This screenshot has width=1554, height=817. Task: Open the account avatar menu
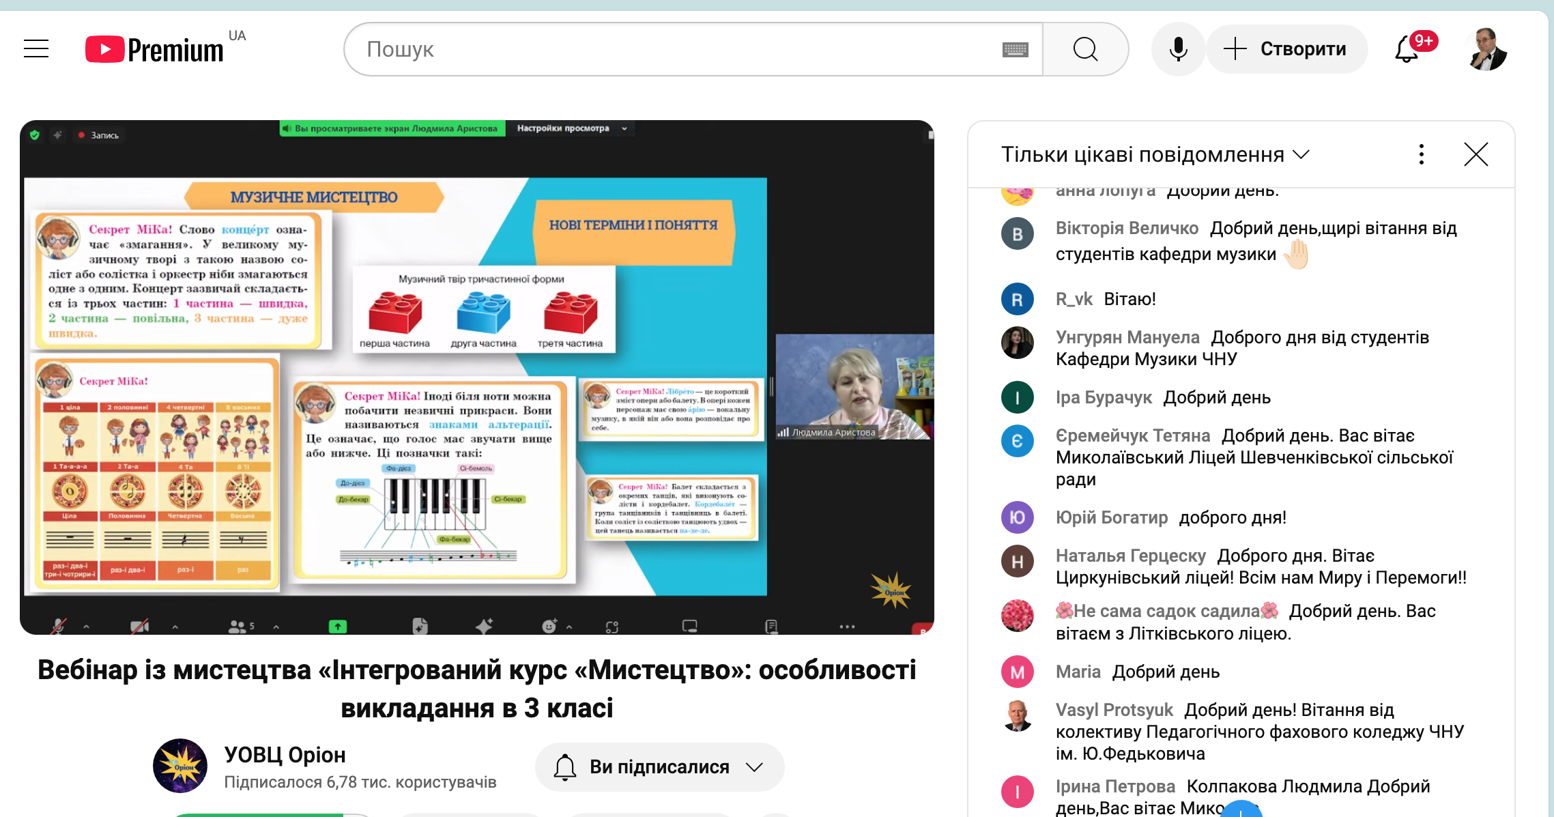click(x=1486, y=49)
